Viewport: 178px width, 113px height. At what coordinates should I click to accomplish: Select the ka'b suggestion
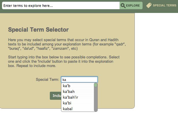pos(78,86)
